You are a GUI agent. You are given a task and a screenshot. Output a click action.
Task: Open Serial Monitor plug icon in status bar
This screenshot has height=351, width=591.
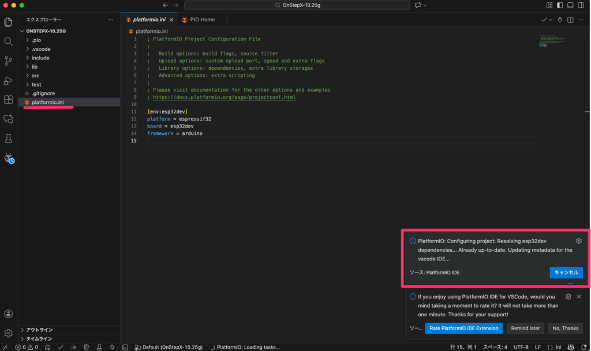click(112, 347)
